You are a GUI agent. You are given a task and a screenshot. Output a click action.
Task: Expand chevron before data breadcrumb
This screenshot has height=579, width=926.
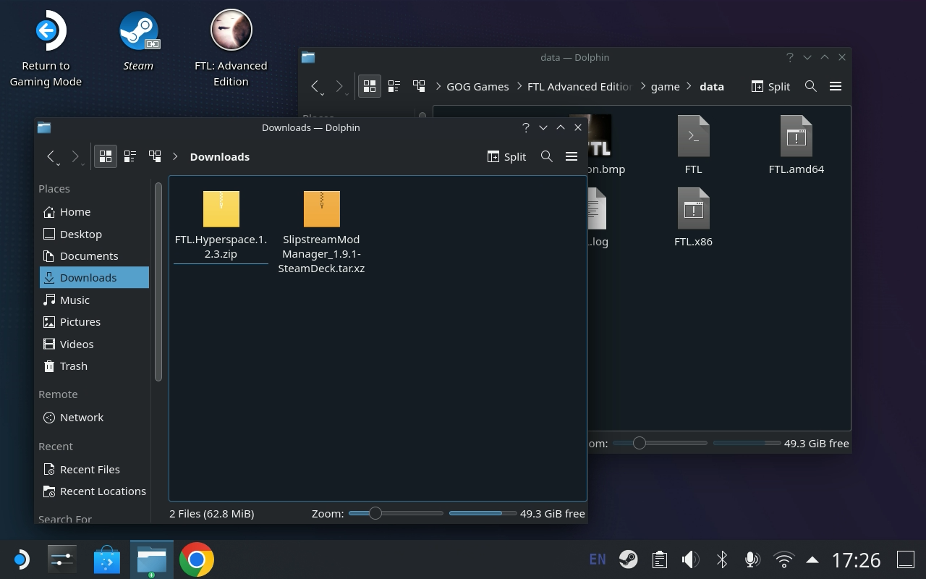pyautogui.click(x=690, y=86)
